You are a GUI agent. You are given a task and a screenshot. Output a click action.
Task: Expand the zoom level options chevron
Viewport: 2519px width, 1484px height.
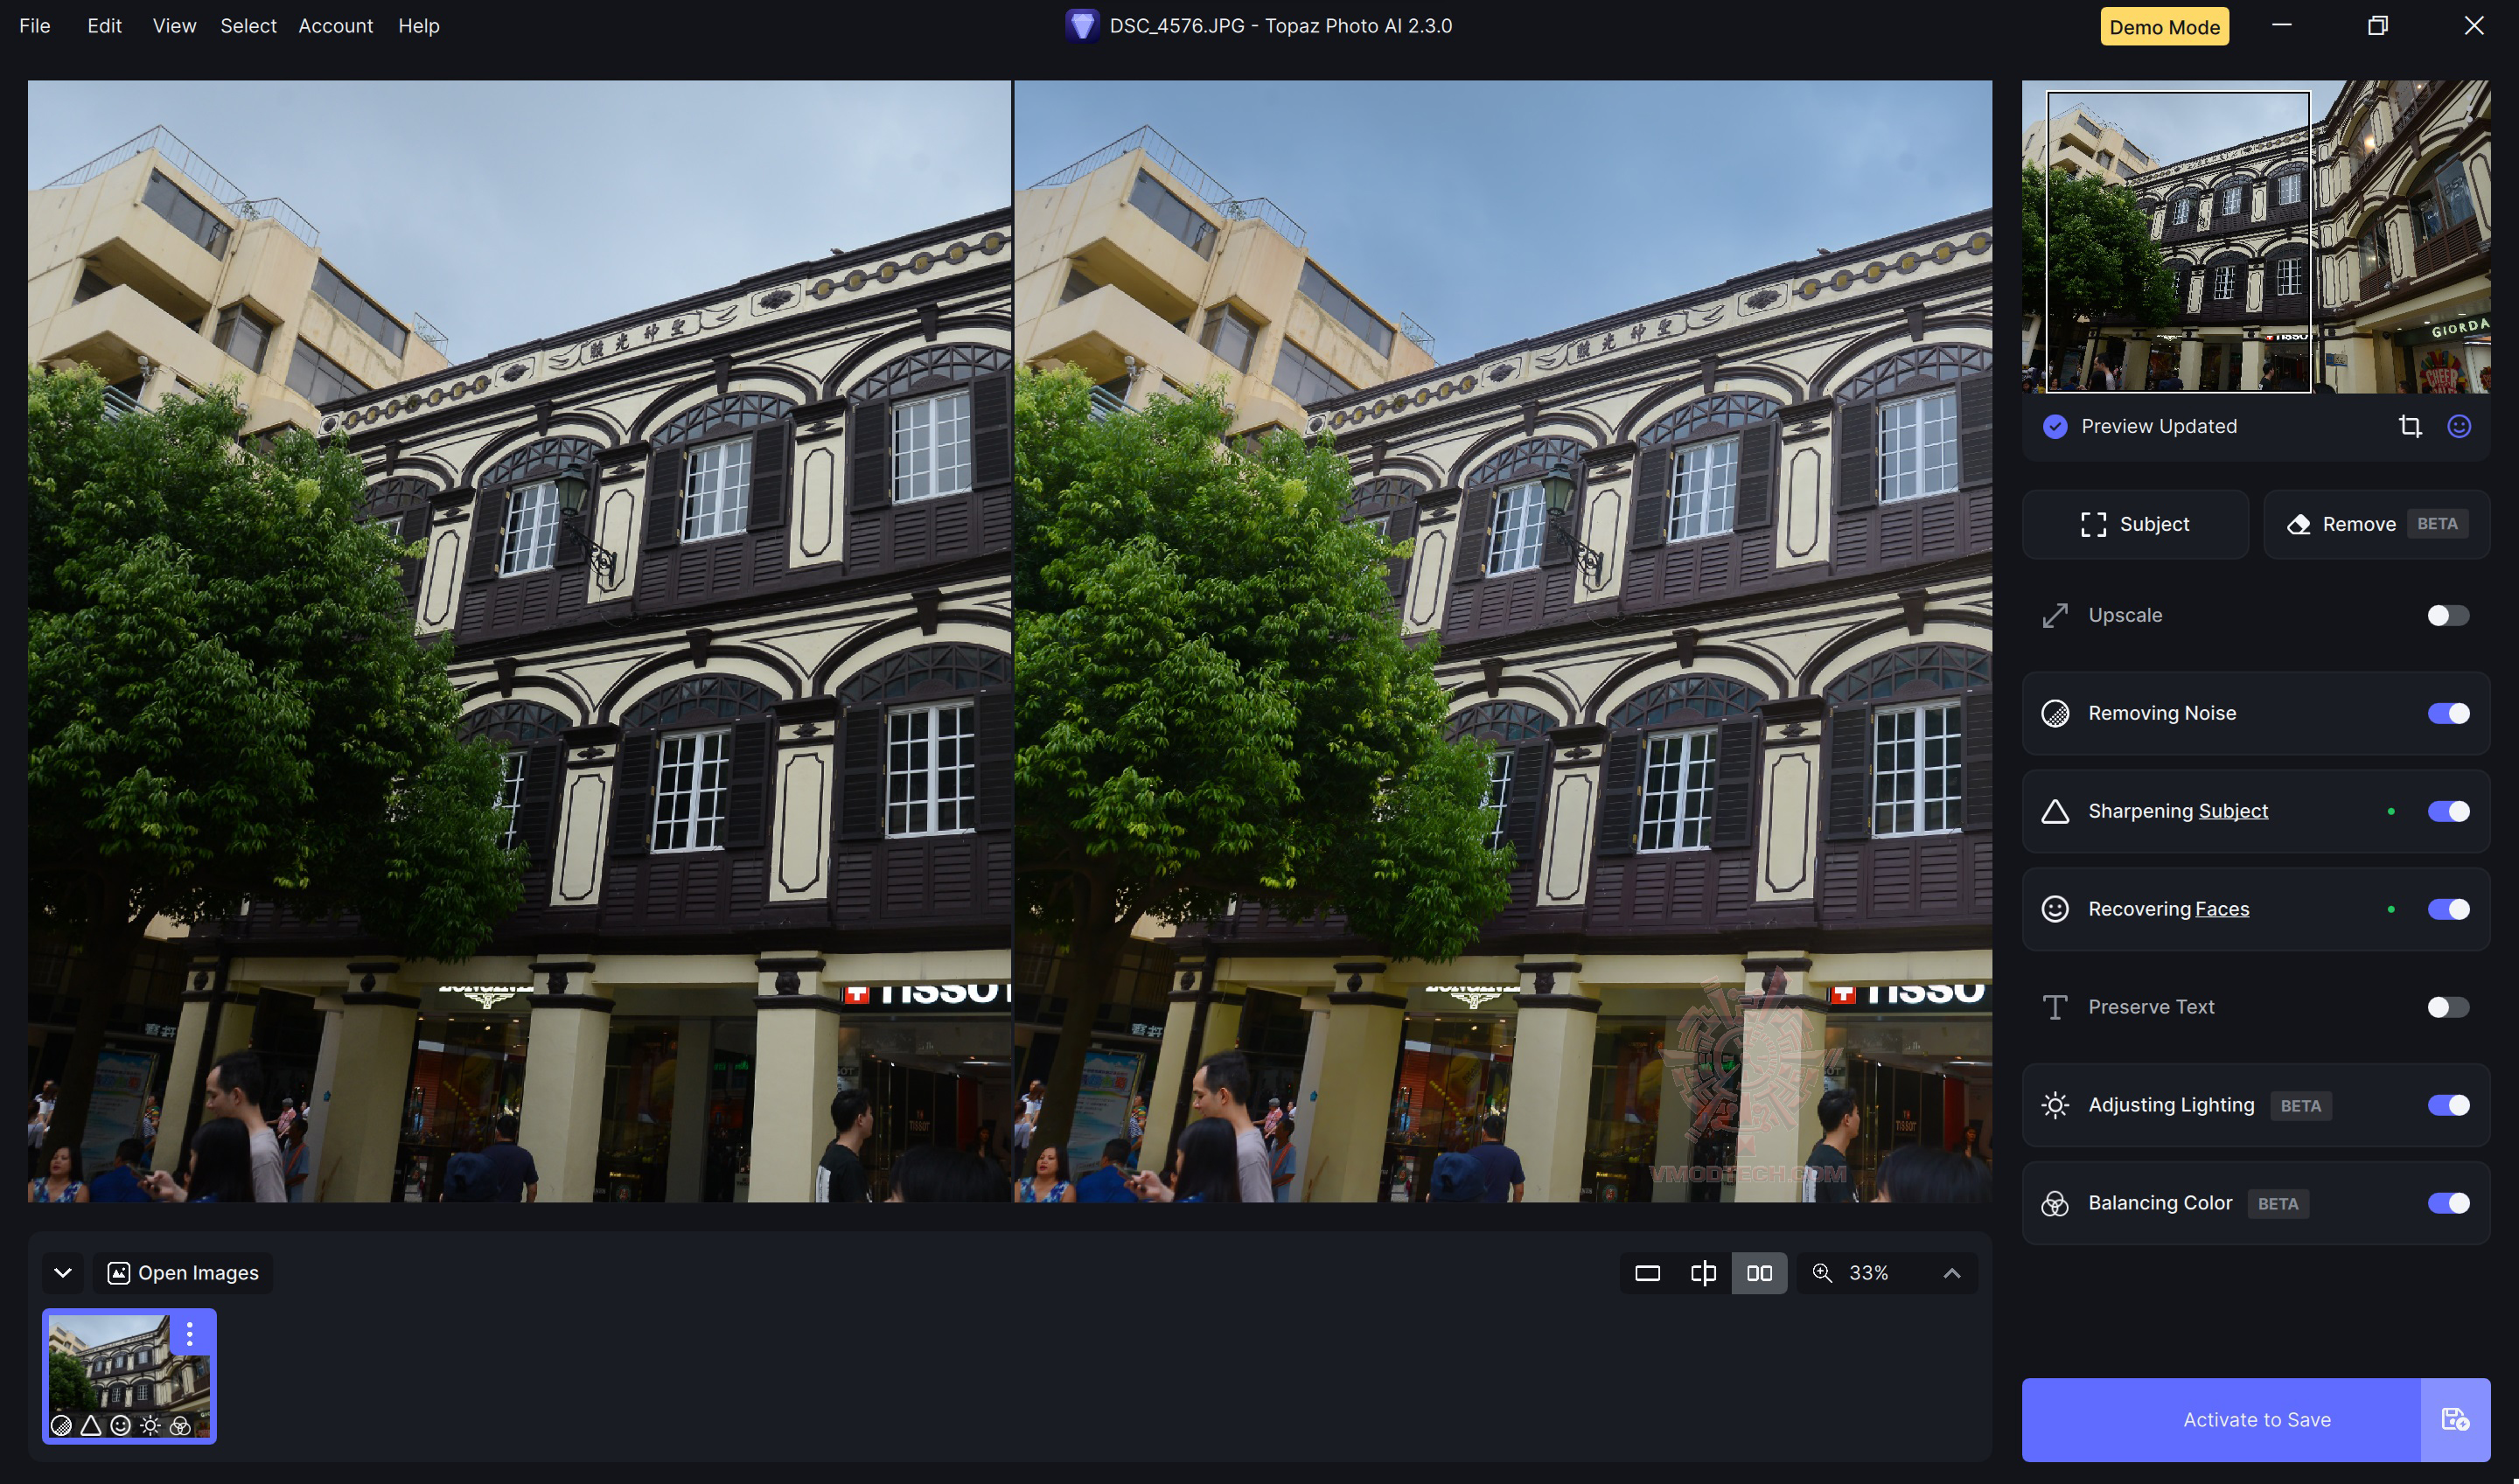point(1951,1273)
